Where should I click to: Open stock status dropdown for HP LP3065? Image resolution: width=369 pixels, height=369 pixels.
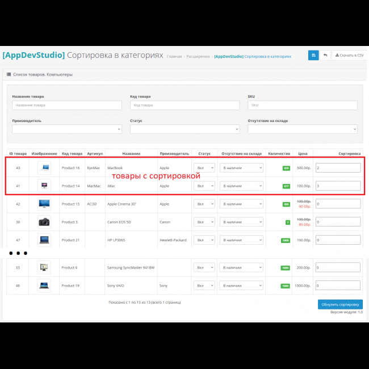pyautogui.click(x=242, y=240)
